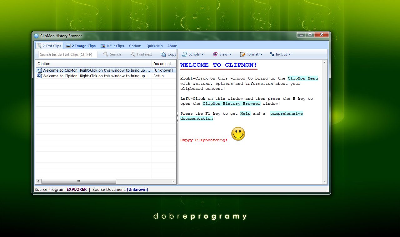
Task: Click the Caption column header
Action: click(93, 64)
